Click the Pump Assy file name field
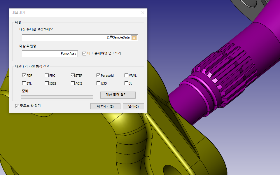The height and width of the screenshot is (175, 280). coord(50,54)
